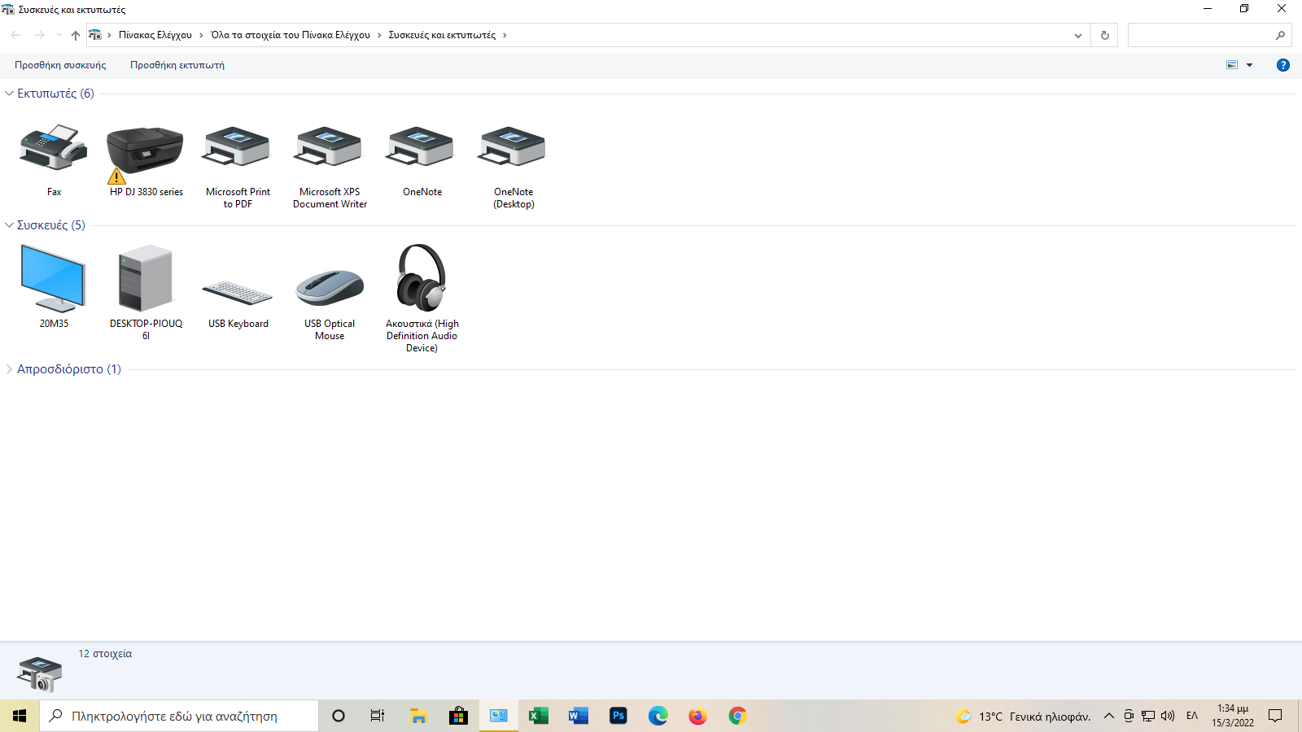The width and height of the screenshot is (1302, 732).
Task: Open the Windows Start menu
Action: coord(20,716)
